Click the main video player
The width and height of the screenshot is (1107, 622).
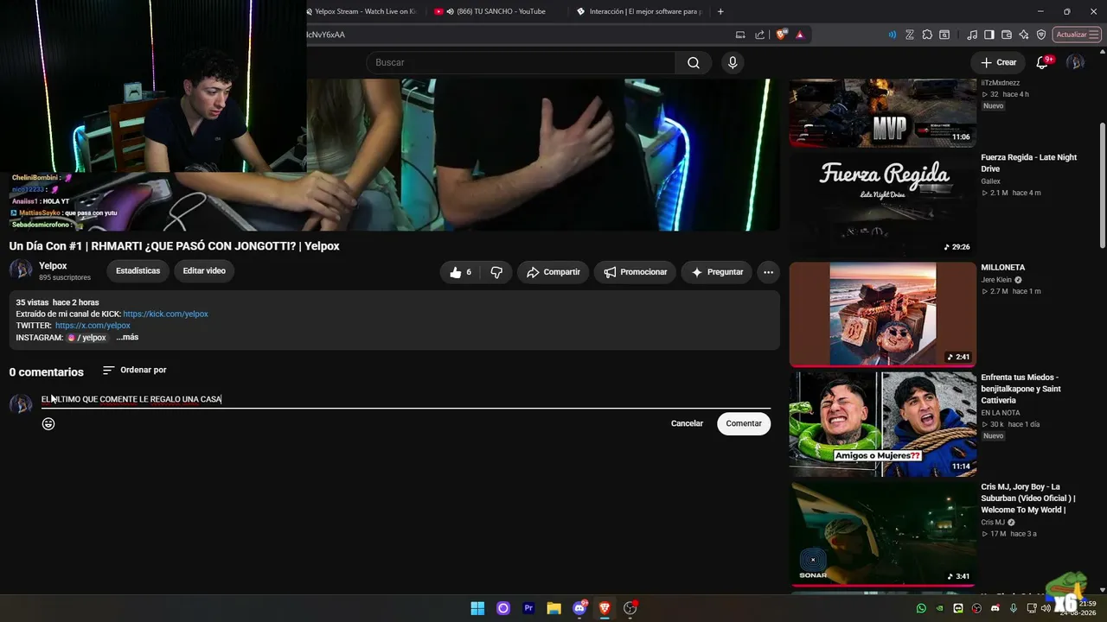click(x=543, y=155)
